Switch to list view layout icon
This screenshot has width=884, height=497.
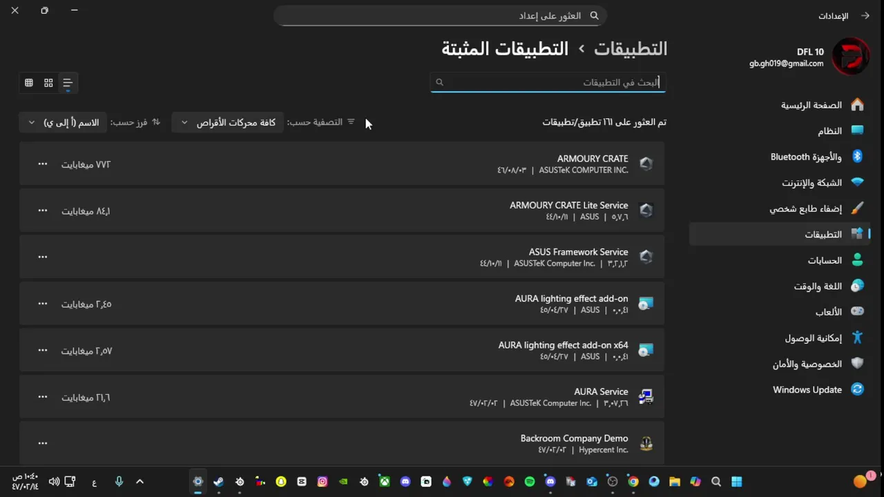click(x=68, y=83)
